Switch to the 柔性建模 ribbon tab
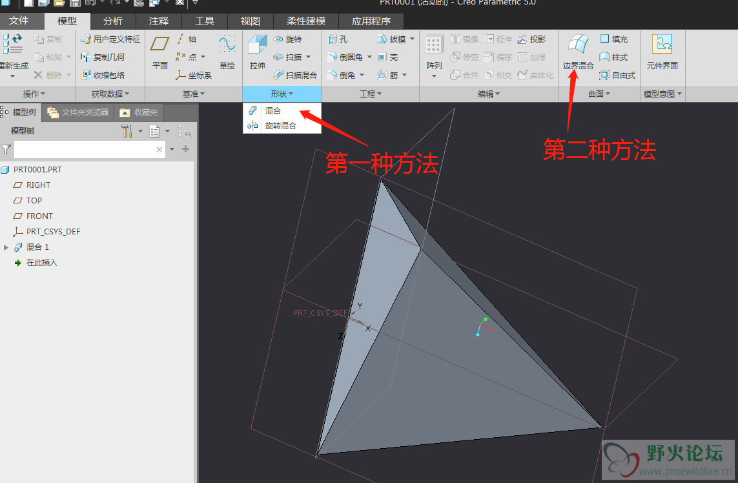This screenshot has width=738, height=483. click(x=306, y=21)
